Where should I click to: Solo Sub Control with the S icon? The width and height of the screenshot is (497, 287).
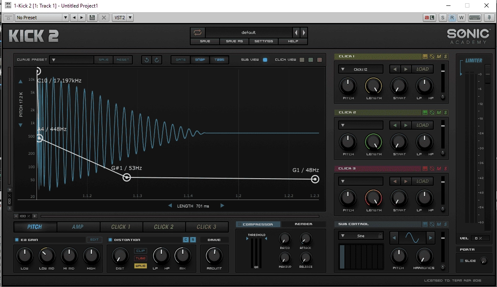[x=445, y=224]
